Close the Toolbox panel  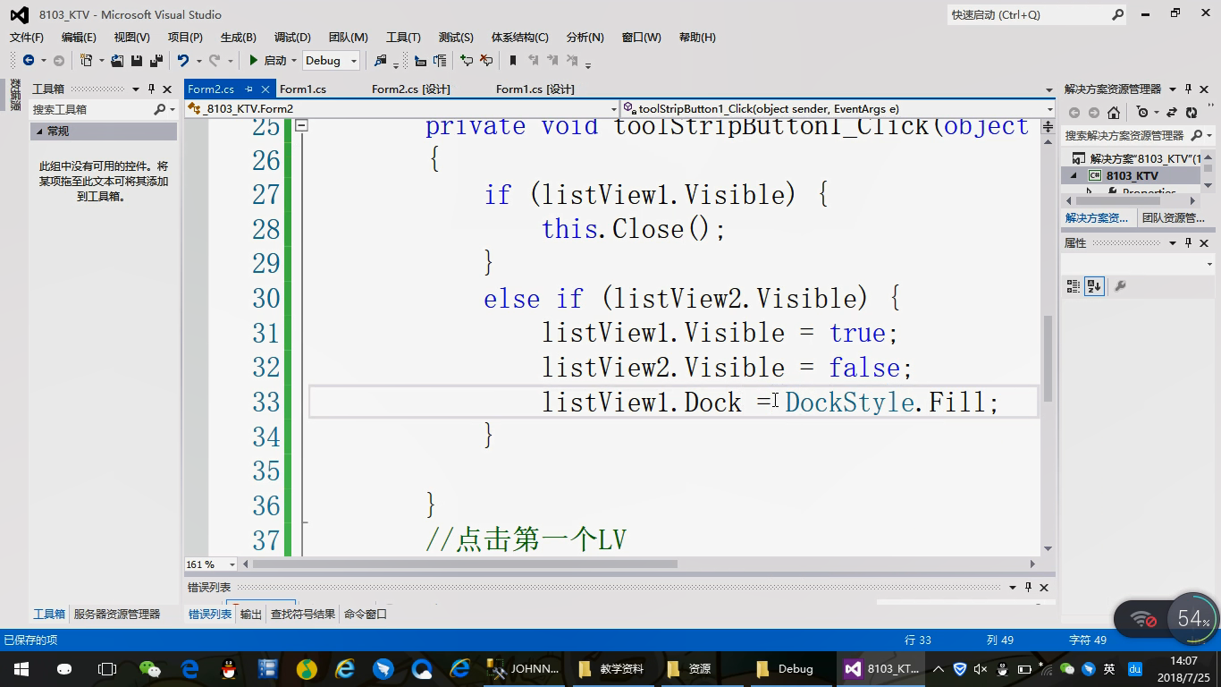(x=167, y=89)
